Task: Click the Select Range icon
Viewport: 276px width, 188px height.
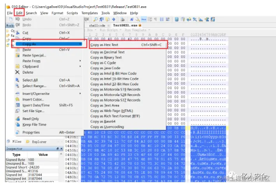Action: tap(17, 86)
